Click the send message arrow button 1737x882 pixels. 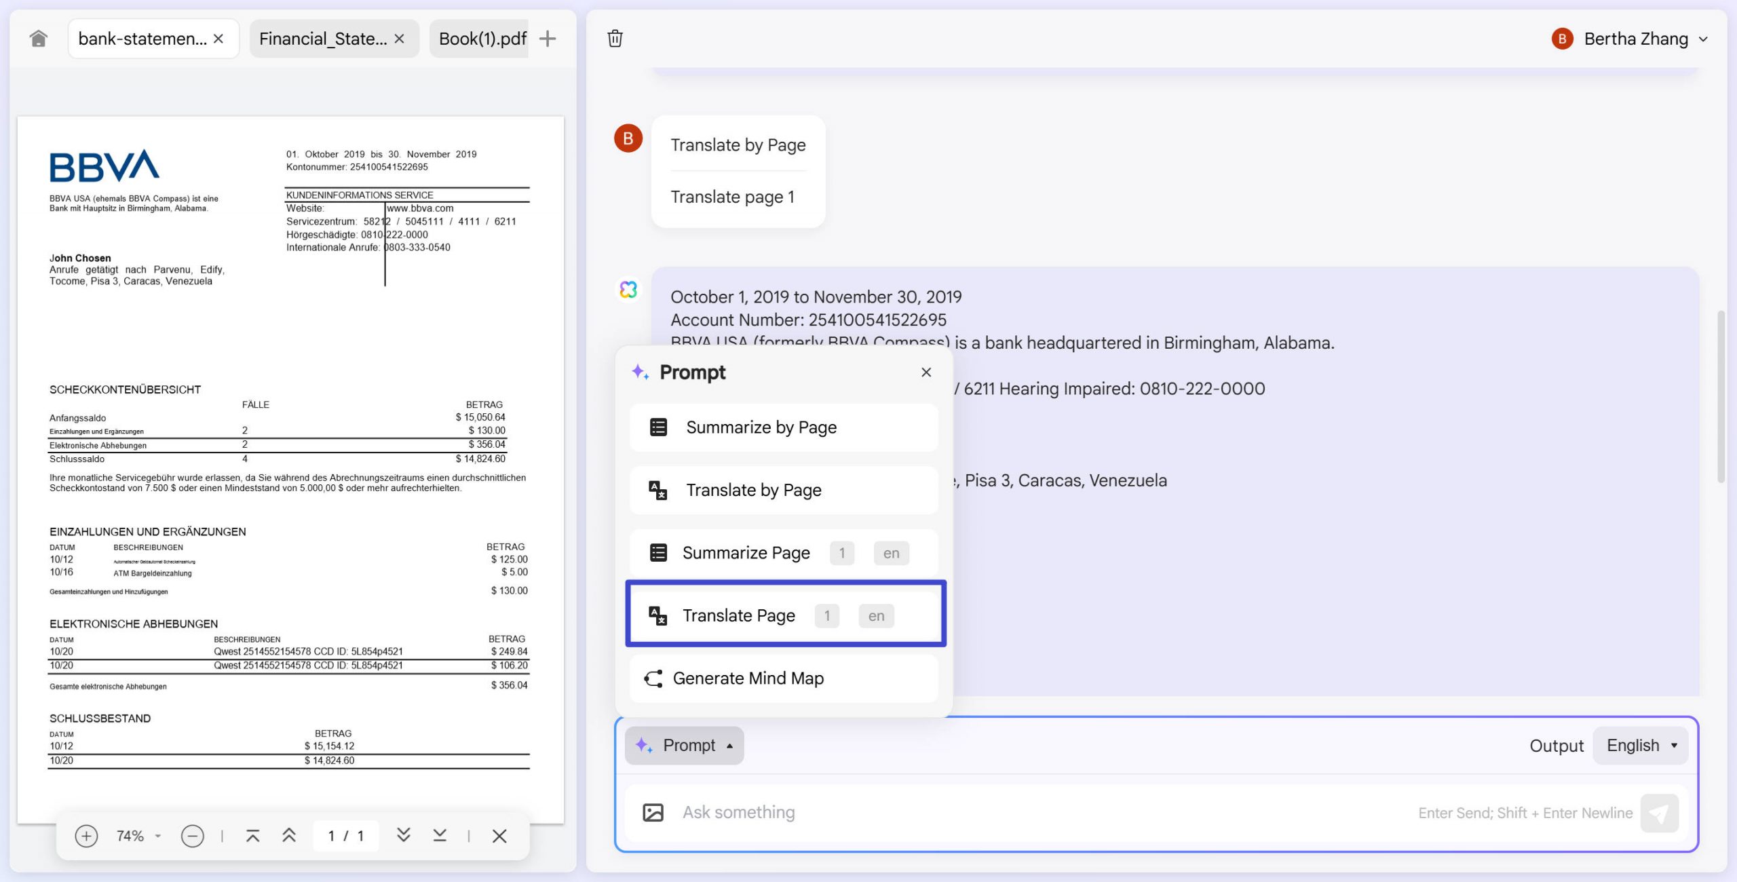coord(1659,813)
